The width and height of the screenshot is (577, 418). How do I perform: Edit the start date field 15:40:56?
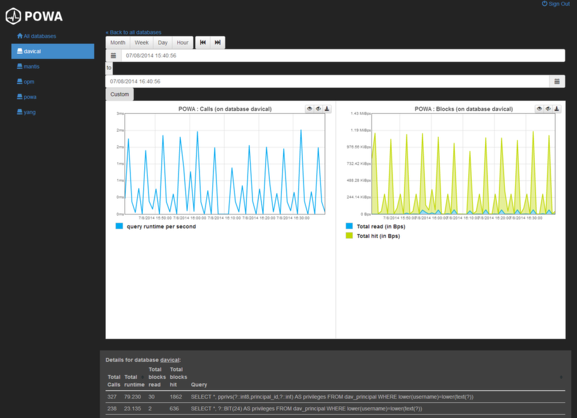343,55
